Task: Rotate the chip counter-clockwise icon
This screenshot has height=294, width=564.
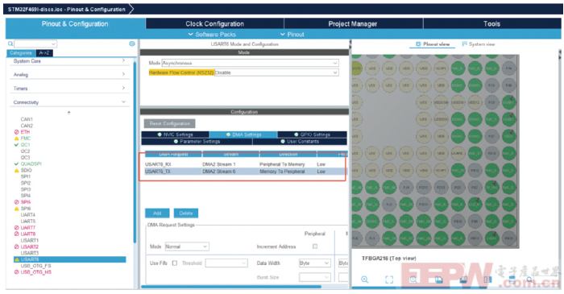Action: pos(463,280)
